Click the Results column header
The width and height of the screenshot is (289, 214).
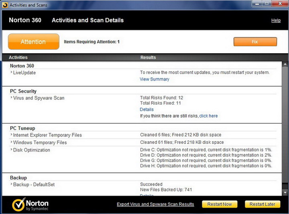[148, 57]
